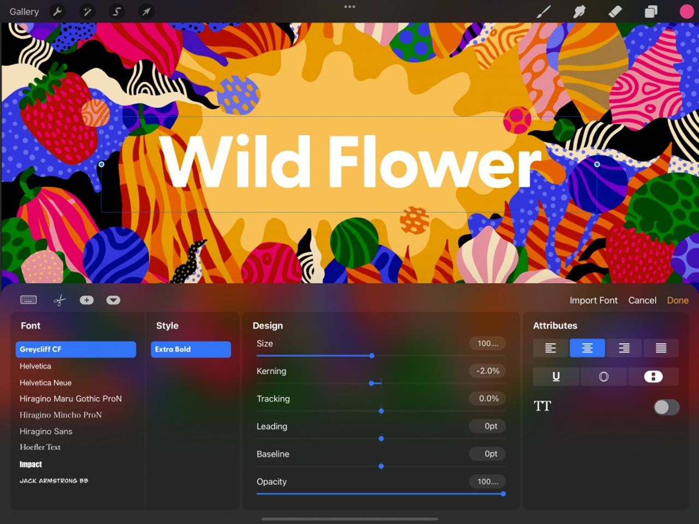The width and height of the screenshot is (699, 524).
Task: Apply justified text alignment
Action: (x=661, y=348)
